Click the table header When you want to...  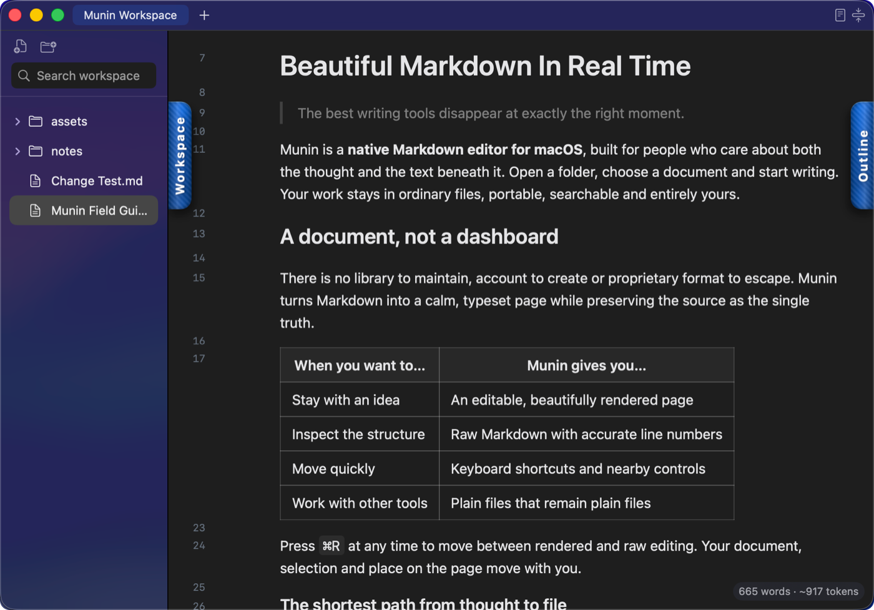coord(360,365)
